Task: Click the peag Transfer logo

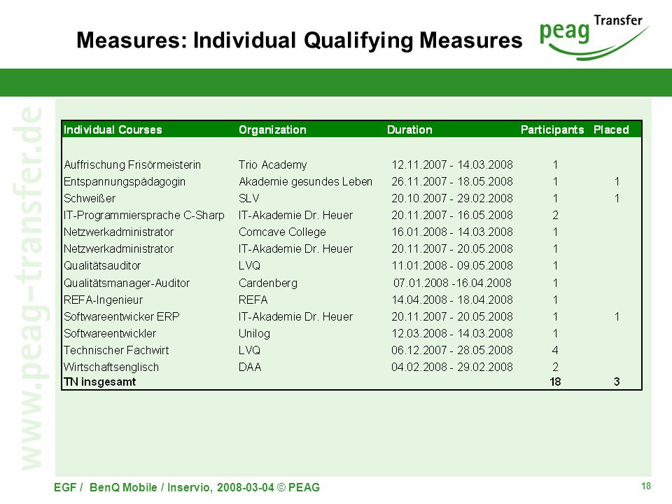Action: 594,37
